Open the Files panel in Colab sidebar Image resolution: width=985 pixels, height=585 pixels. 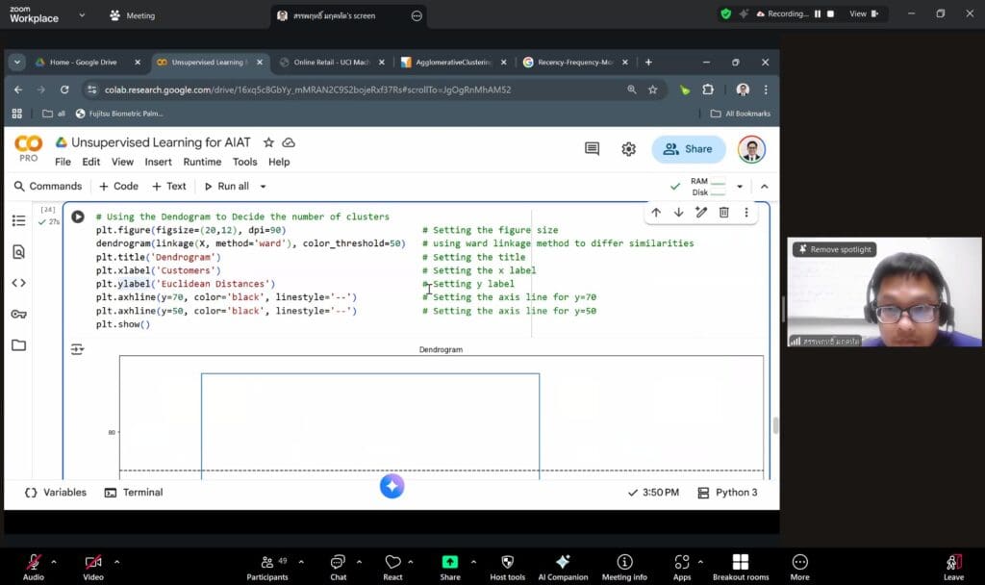click(x=18, y=345)
